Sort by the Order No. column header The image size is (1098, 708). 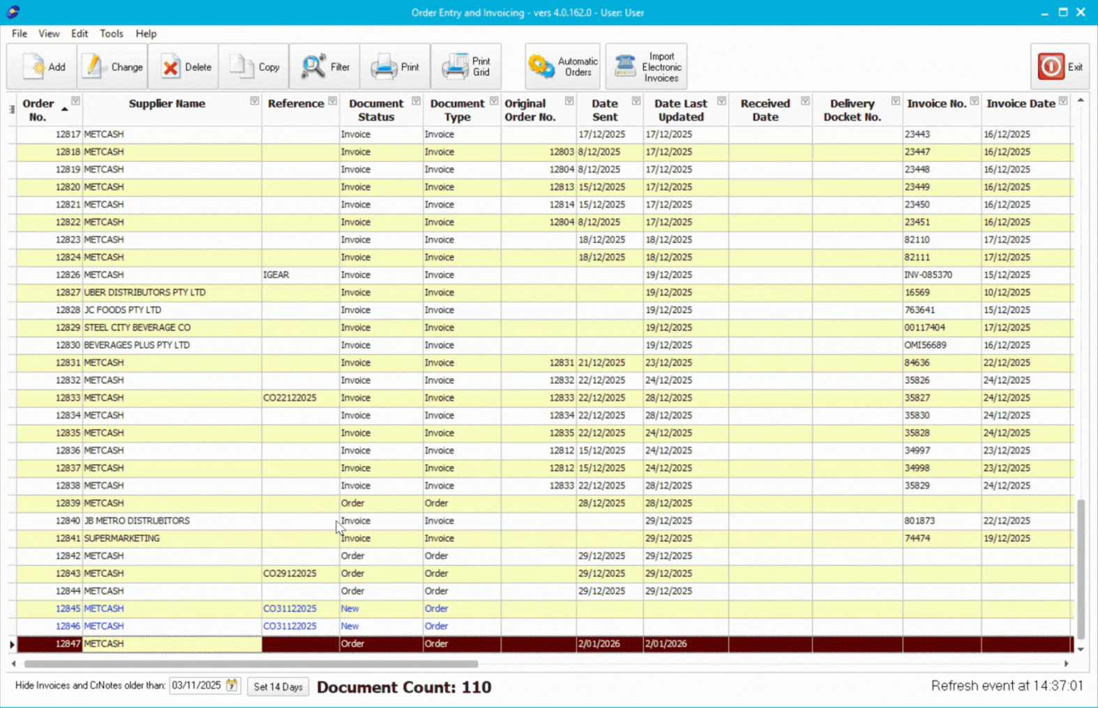pos(38,110)
